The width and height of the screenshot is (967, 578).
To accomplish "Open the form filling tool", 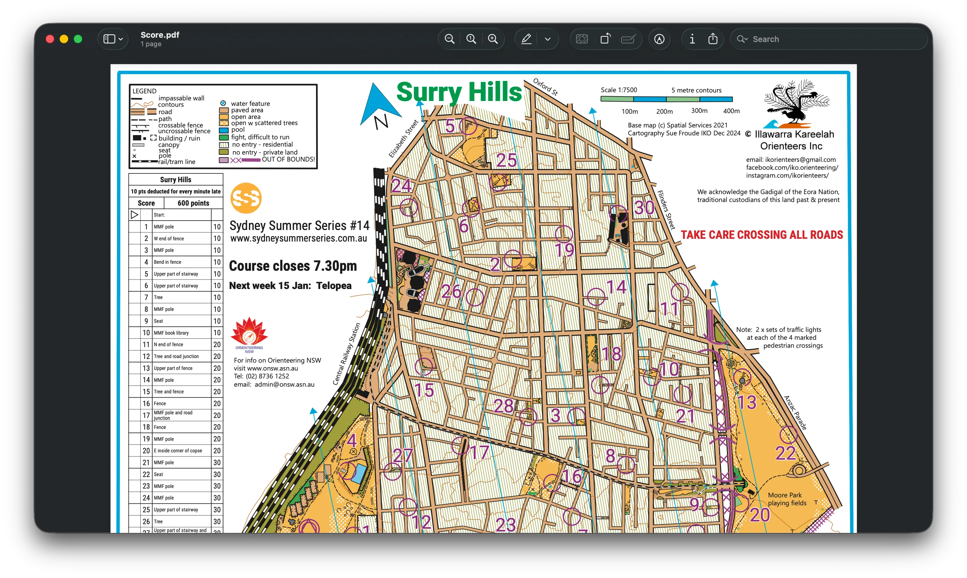I will pos(628,39).
